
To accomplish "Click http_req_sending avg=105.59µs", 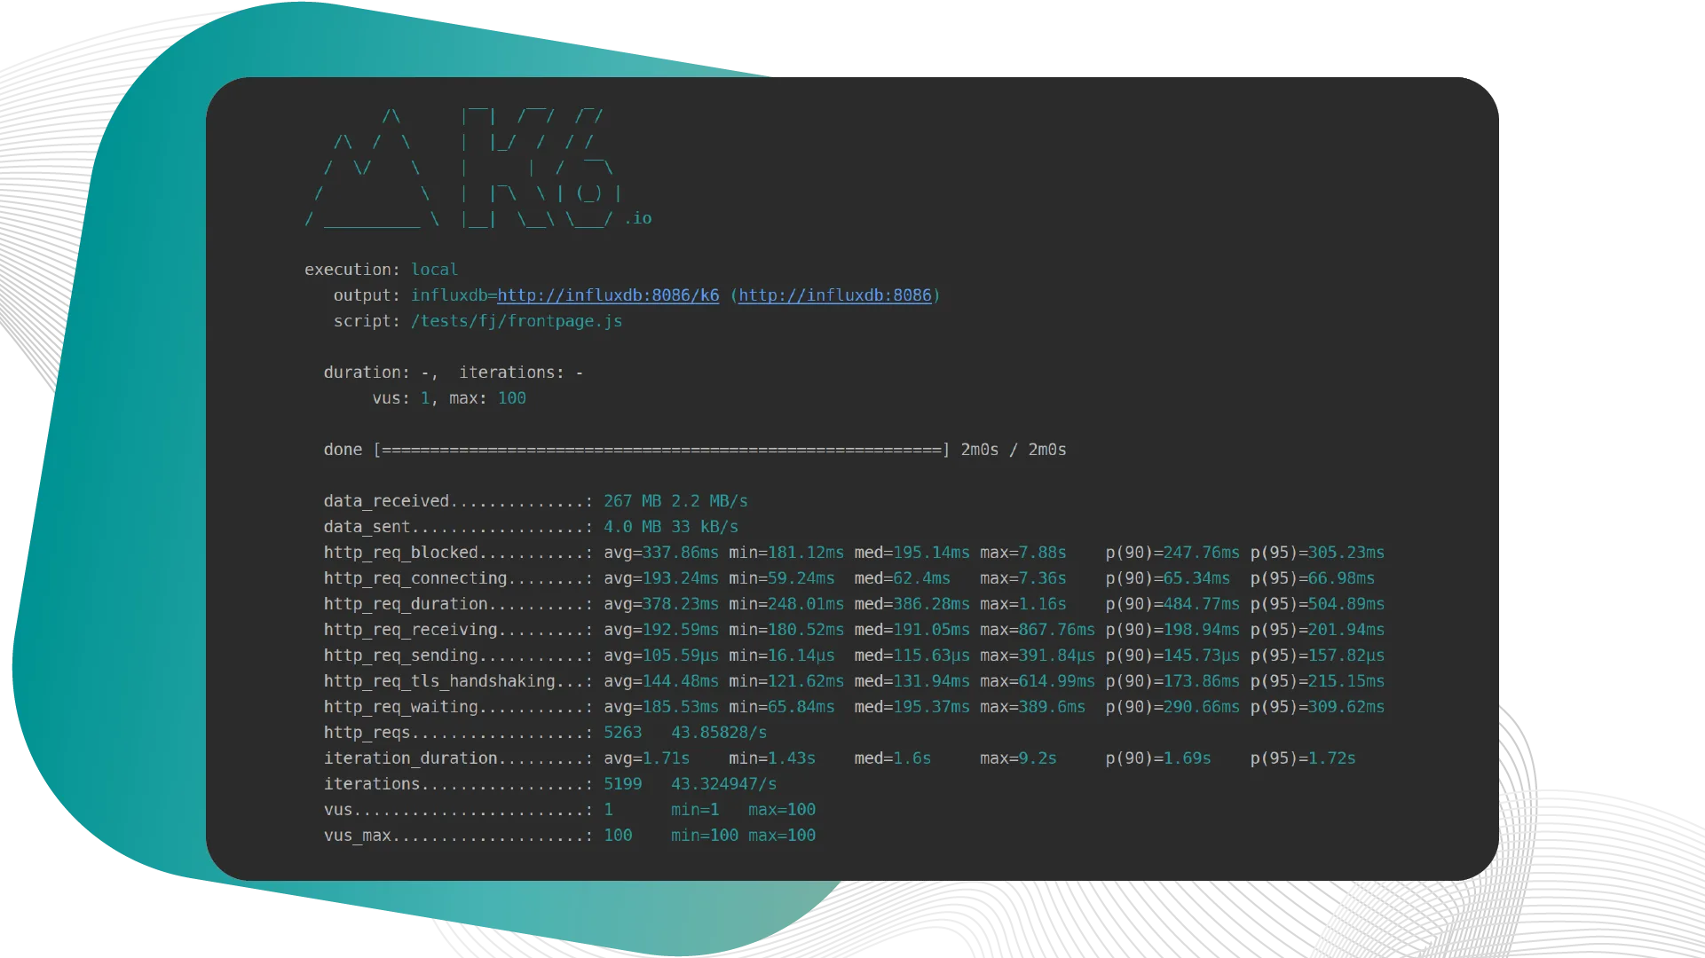I will tap(661, 656).
